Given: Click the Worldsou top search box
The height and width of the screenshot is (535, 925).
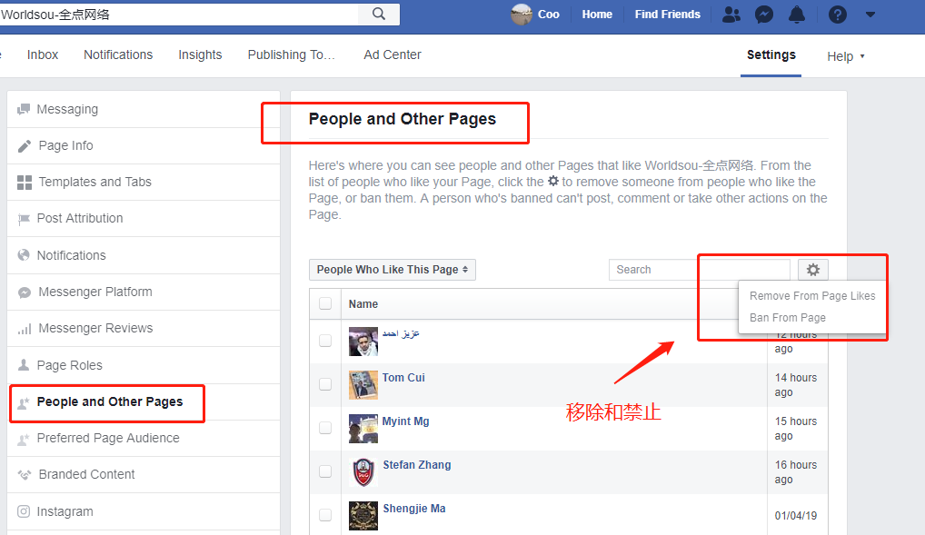Looking at the screenshot, I should [179, 15].
